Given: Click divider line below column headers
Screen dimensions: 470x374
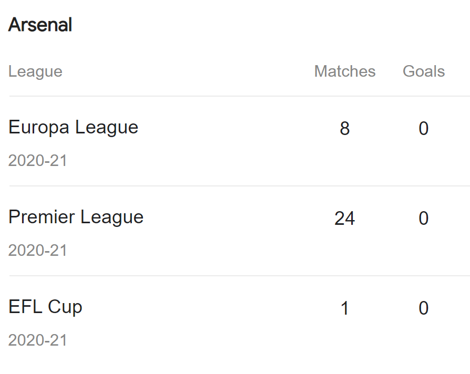Looking at the screenshot, I should [x=237, y=96].
